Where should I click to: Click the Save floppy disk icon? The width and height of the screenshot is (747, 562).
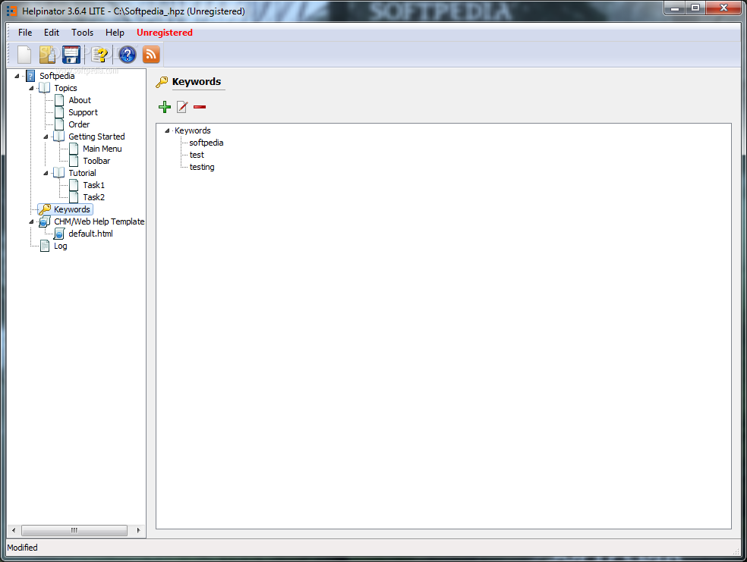[71, 55]
